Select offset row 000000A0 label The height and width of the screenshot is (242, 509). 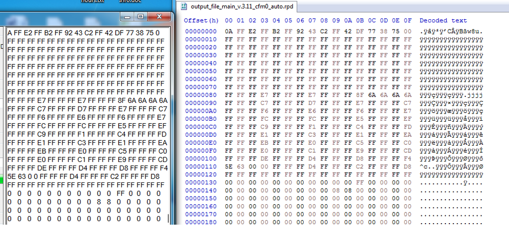tap(201, 111)
